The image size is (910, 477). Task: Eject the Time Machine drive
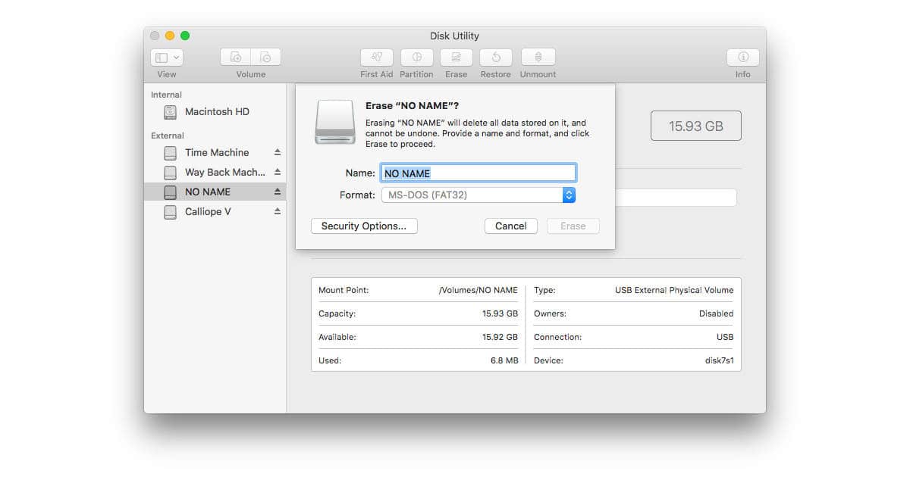(x=278, y=152)
